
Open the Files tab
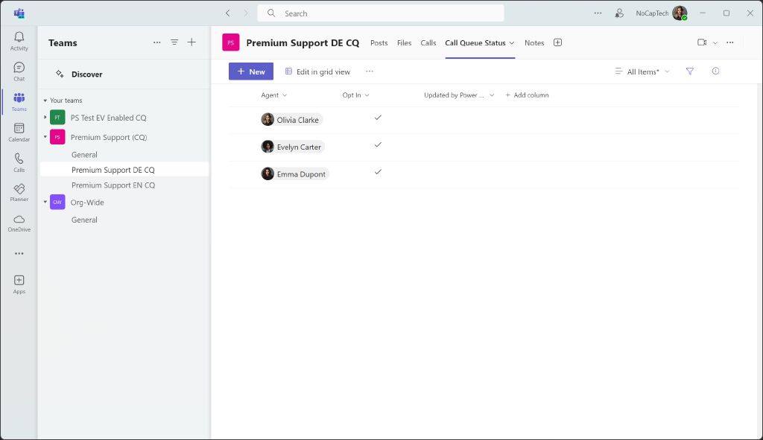[x=404, y=42]
